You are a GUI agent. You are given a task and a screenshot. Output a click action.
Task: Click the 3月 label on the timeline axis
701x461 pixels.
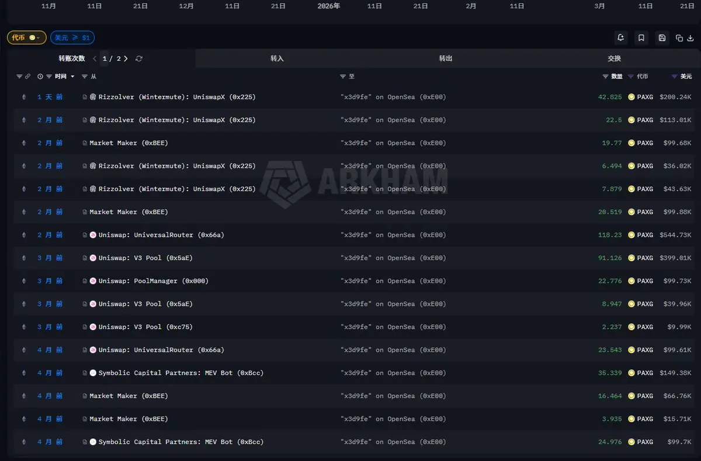point(599,6)
